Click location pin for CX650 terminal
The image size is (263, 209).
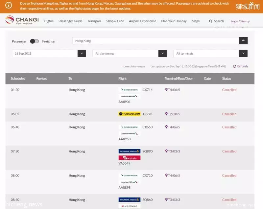coord(166,127)
